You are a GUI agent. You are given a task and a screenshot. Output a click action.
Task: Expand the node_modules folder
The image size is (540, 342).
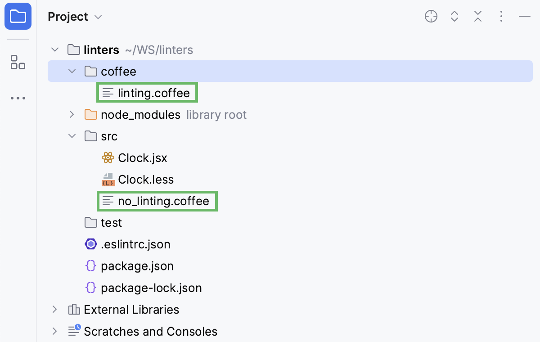(72, 114)
